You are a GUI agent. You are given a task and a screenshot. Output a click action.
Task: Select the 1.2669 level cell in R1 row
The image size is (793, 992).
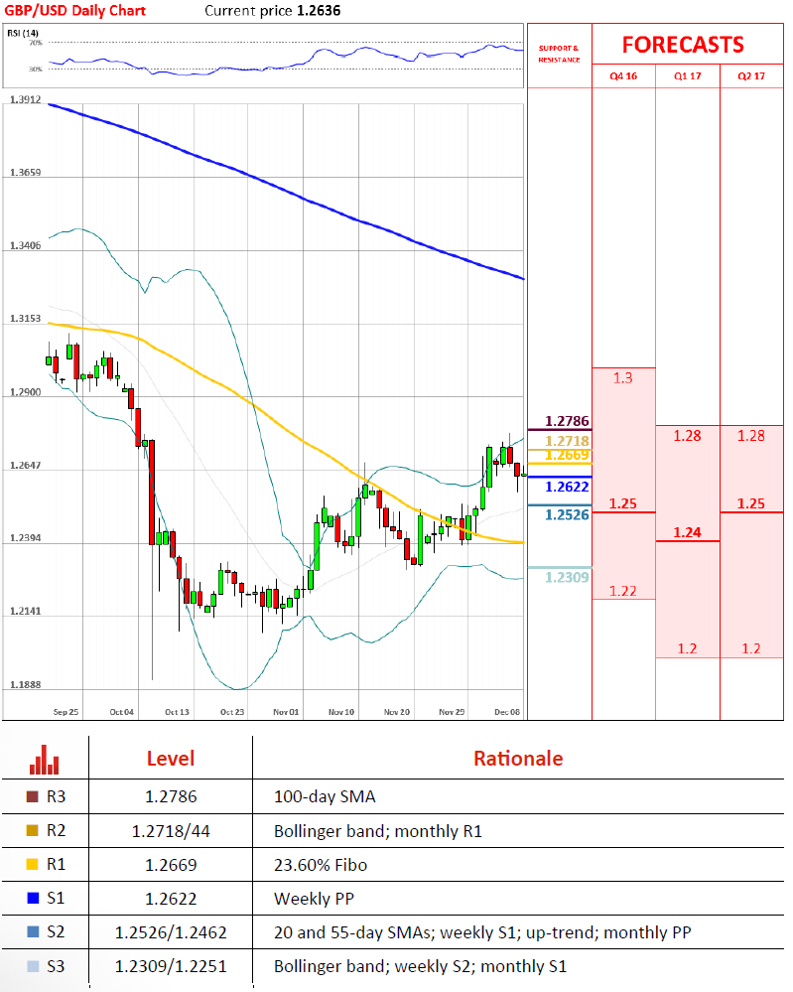tap(171, 865)
